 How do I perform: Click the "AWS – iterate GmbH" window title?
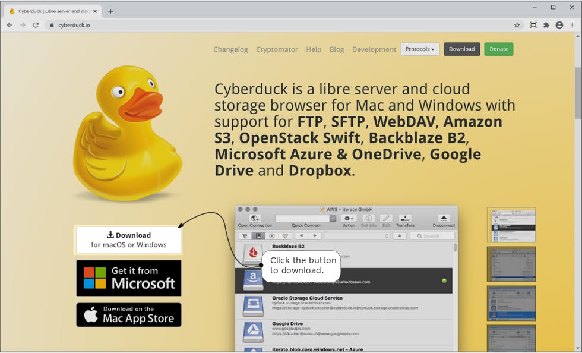click(349, 209)
